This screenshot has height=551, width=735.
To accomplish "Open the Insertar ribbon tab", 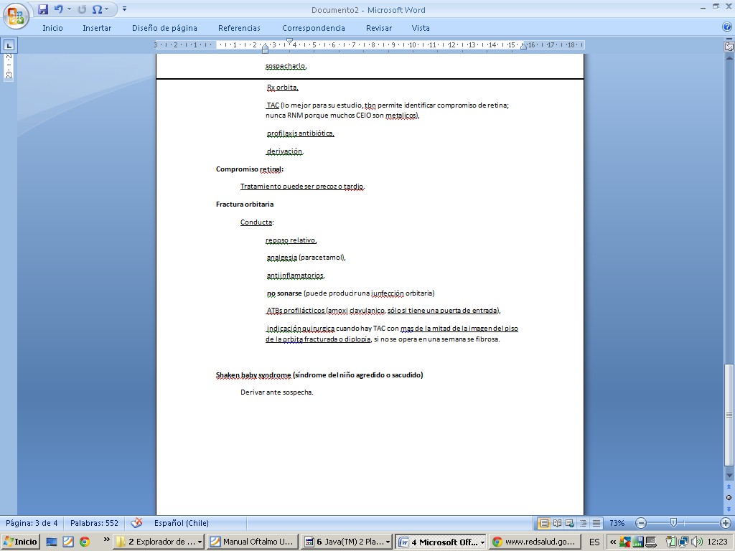I will point(97,28).
